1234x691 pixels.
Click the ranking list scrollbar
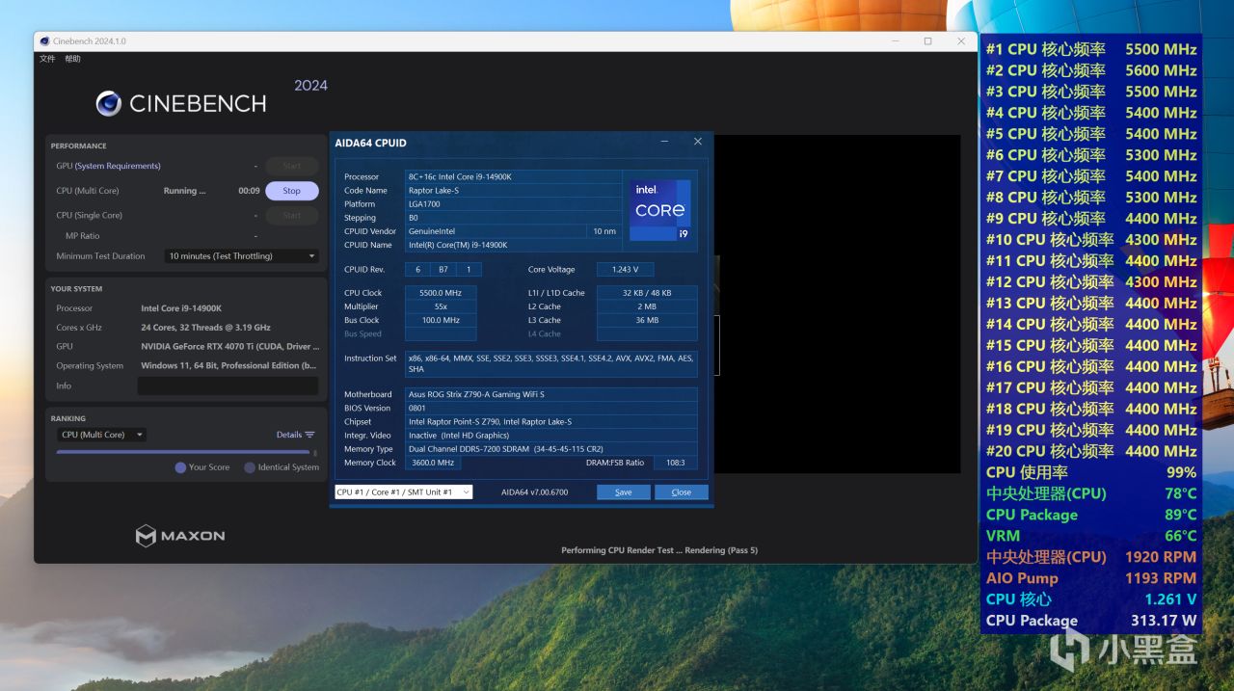coord(315,453)
